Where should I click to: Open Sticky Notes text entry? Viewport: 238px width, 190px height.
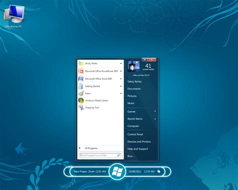tap(91, 63)
